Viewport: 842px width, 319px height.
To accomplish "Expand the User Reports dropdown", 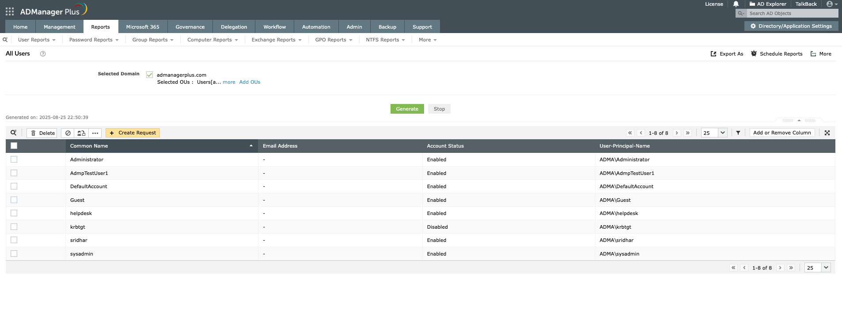I will (37, 40).
